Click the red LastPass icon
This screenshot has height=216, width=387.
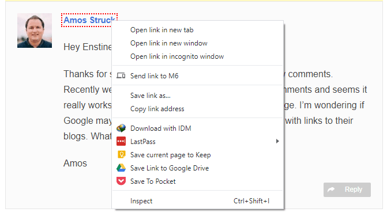click(121, 142)
